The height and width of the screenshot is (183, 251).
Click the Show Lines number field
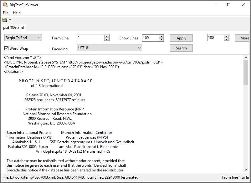pyautogui.click(x=151, y=38)
